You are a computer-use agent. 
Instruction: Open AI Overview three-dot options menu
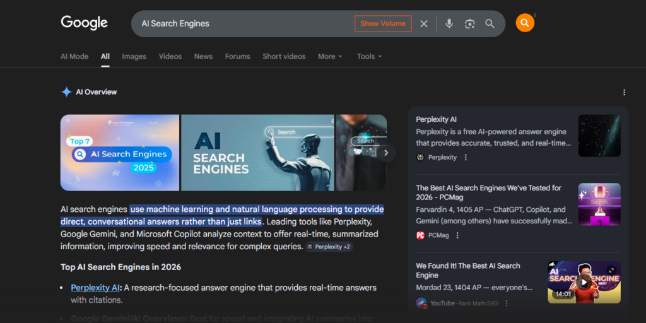pyautogui.click(x=624, y=92)
